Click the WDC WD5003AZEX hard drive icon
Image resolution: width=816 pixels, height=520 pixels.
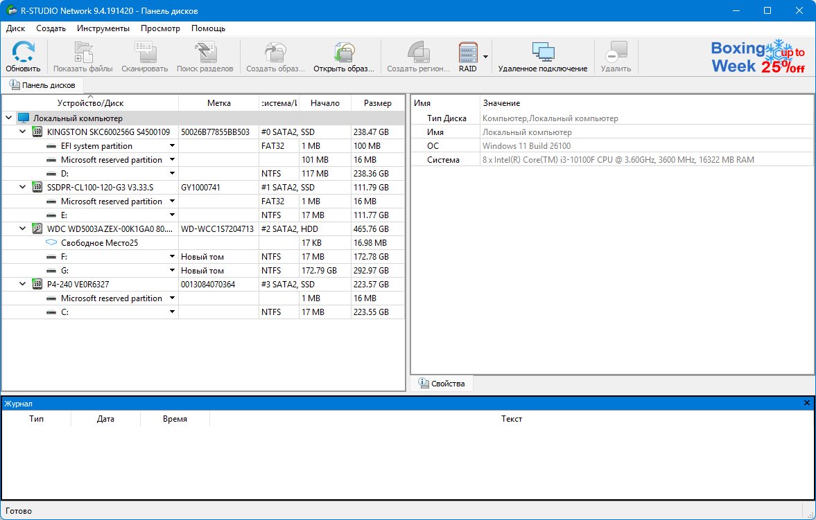pos(37,229)
